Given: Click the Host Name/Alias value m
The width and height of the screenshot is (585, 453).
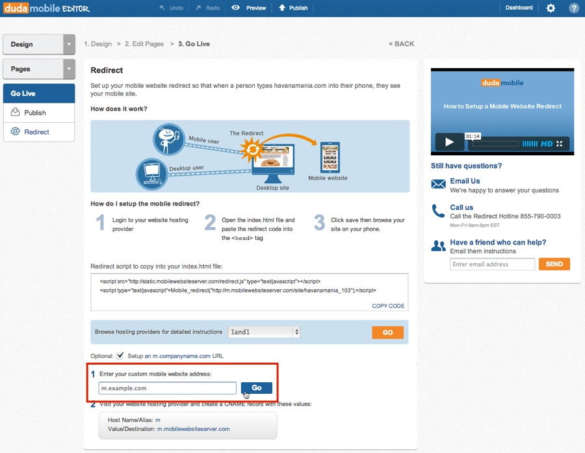Looking at the screenshot, I should click(x=158, y=420).
